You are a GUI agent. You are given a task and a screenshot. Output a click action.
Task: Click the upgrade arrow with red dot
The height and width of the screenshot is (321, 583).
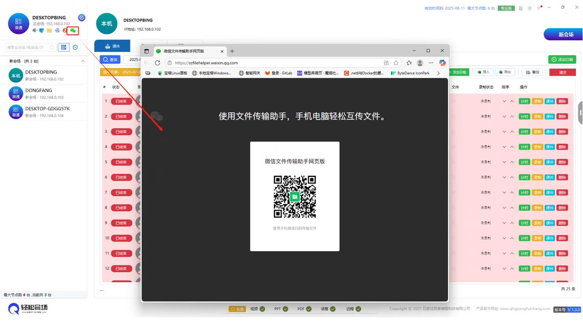pyautogui.click(x=539, y=8)
